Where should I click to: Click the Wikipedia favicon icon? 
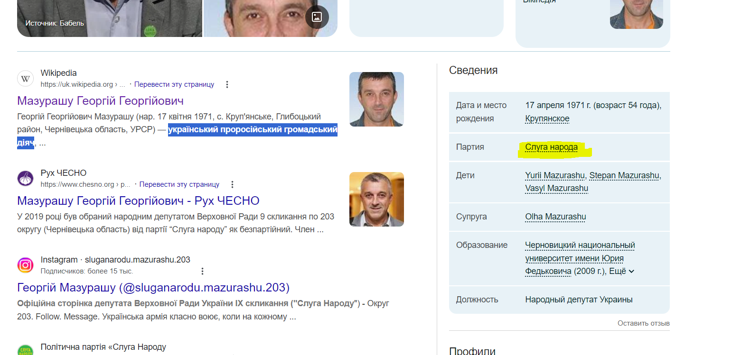click(26, 79)
